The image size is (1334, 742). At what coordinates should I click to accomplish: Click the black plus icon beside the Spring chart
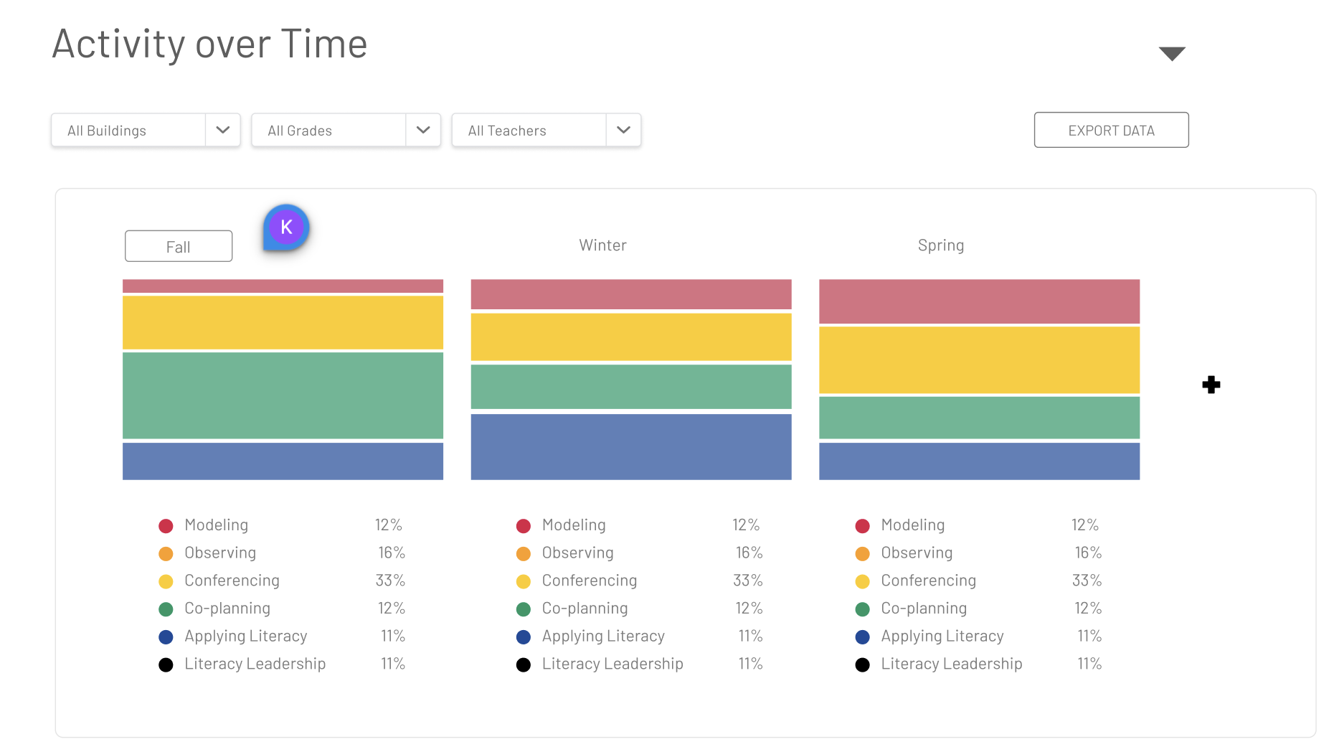click(x=1211, y=385)
